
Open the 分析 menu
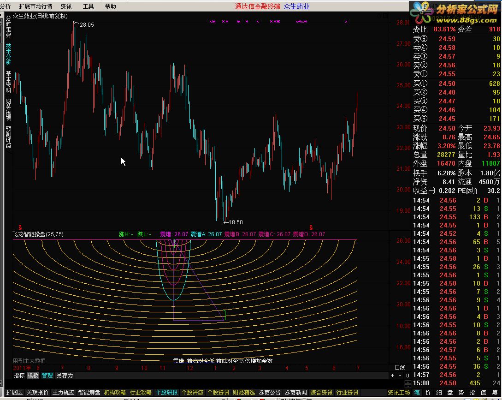[5, 6]
